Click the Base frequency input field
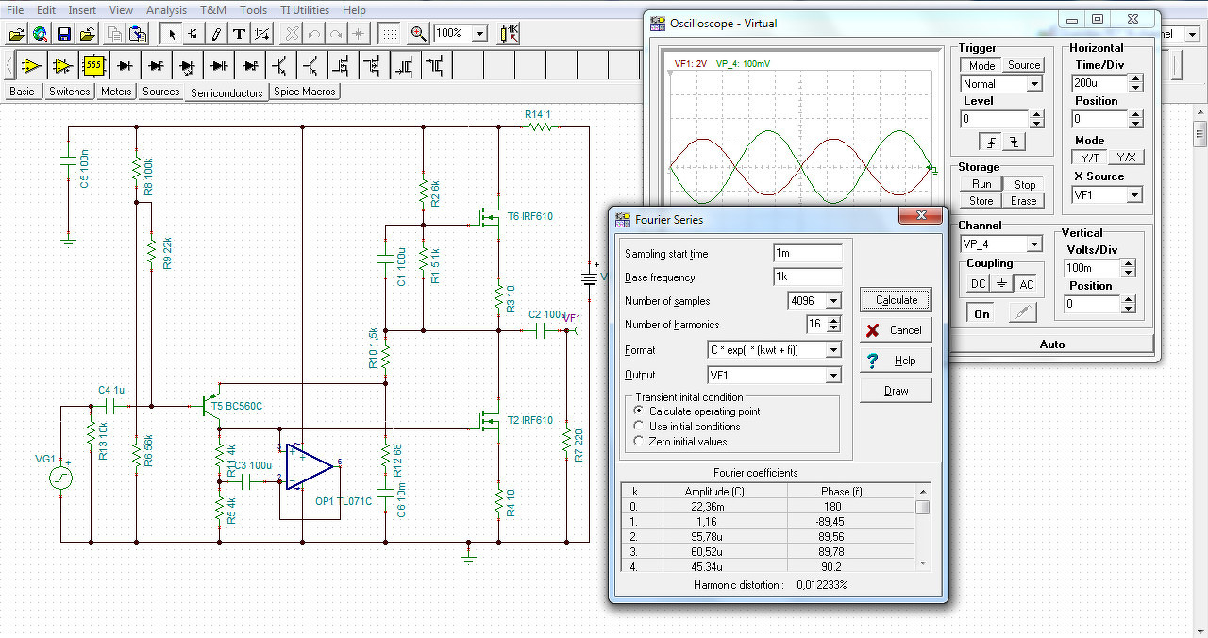Image resolution: width=1208 pixels, height=638 pixels. pyautogui.click(x=807, y=277)
